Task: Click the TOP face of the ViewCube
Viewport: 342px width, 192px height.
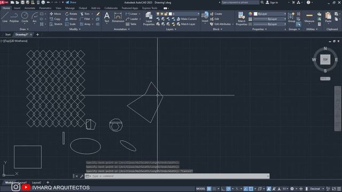Action: coord(325,59)
